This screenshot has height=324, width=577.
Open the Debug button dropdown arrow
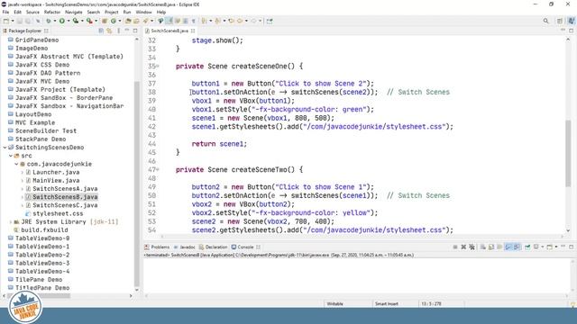click(54, 21)
